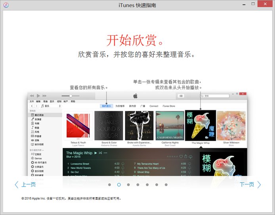
Task: Download the Lonesome Street track cloud icon
Action: (123, 164)
